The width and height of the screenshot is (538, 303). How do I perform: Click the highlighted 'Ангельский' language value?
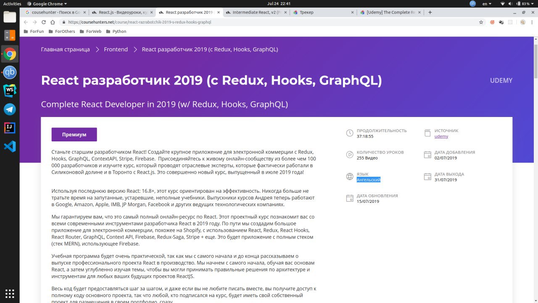pyautogui.click(x=369, y=180)
